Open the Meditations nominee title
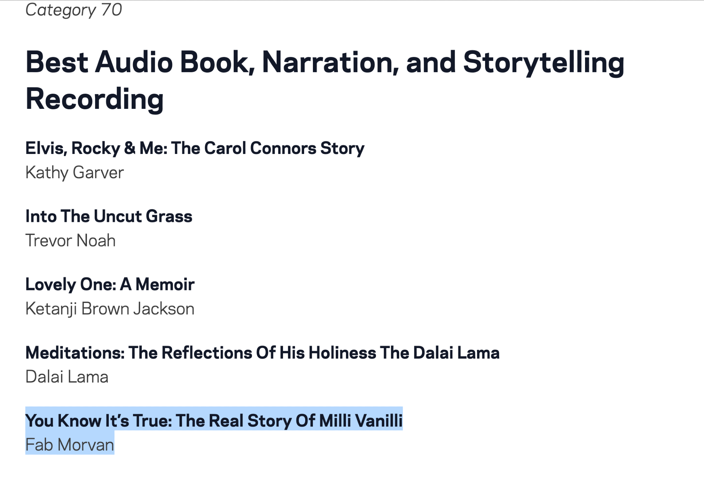The image size is (704, 490). coord(262,353)
